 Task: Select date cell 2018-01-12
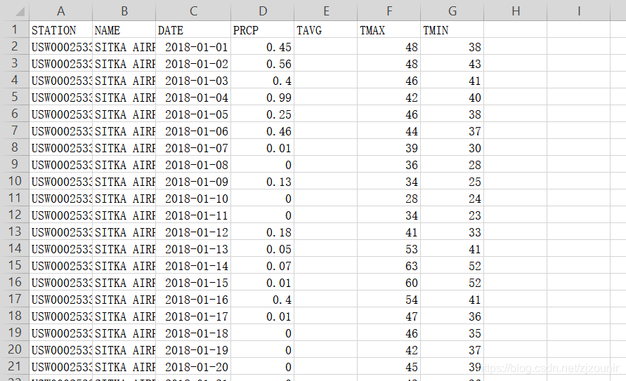point(193,232)
